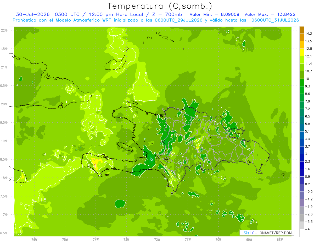
Task: Click the 'ONAMET/REP.DOM.' credit label
Action: (276, 233)
